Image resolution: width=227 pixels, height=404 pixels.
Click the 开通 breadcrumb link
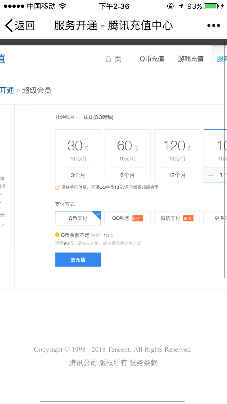7,90
